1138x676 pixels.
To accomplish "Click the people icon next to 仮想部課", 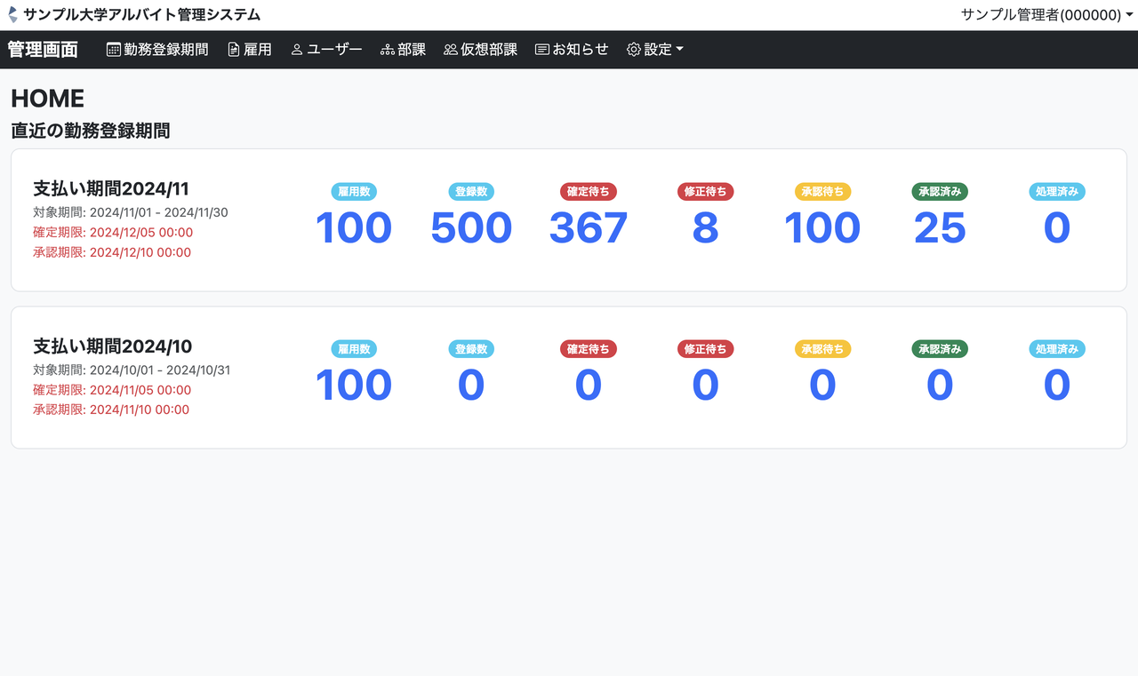I will click(x=451, y=50).
